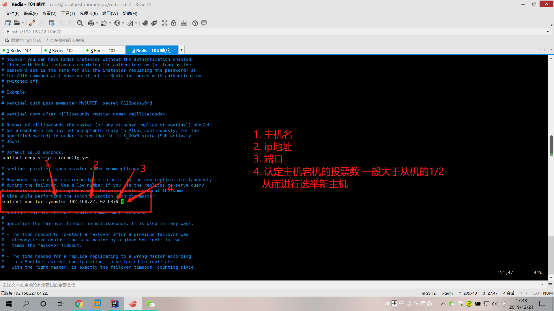The image size is (554, 311).
Task: Click the terminal vertical scrollbar thumb
Action: 551,145
